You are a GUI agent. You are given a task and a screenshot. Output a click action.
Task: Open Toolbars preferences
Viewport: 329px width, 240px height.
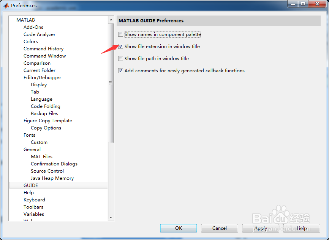click(33, 207)
